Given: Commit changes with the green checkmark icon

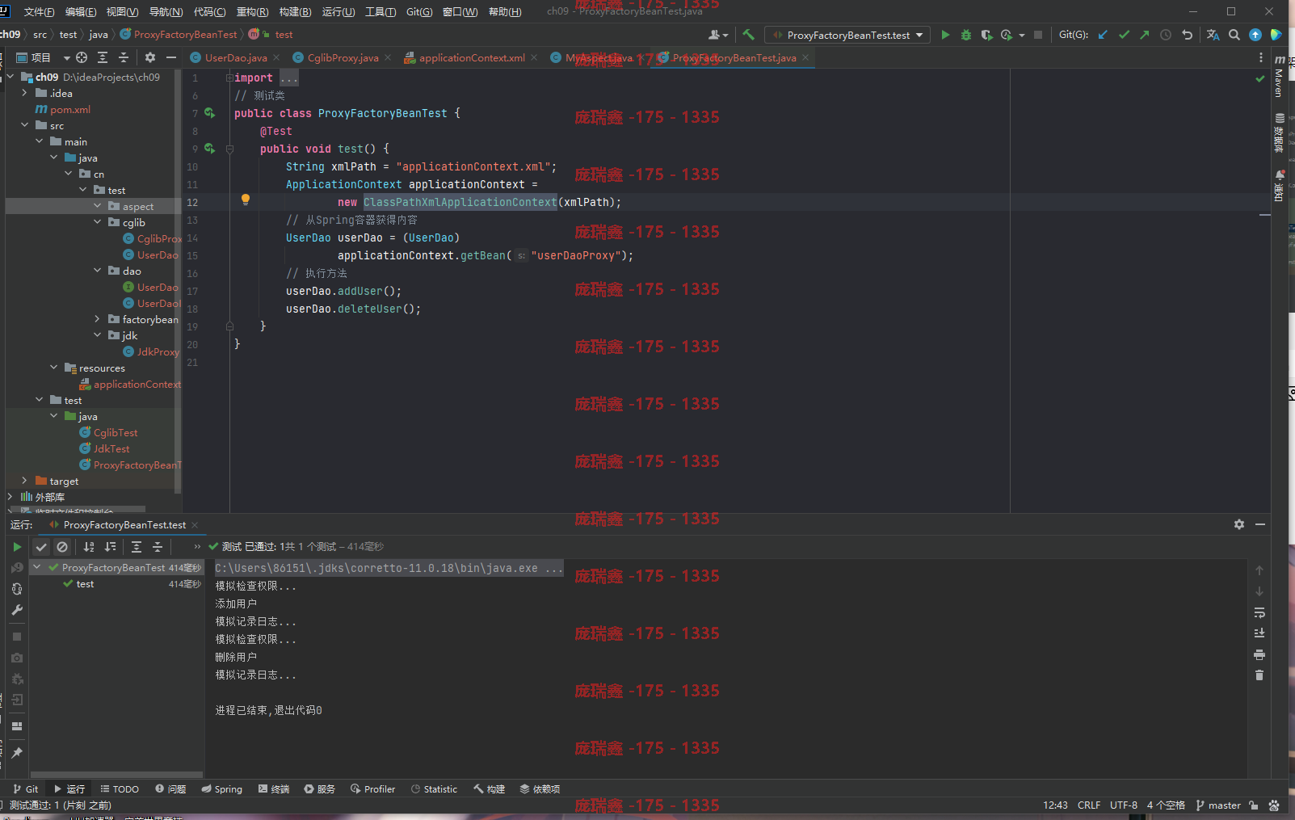Looking at the screenshot, I should [1124, 35].
